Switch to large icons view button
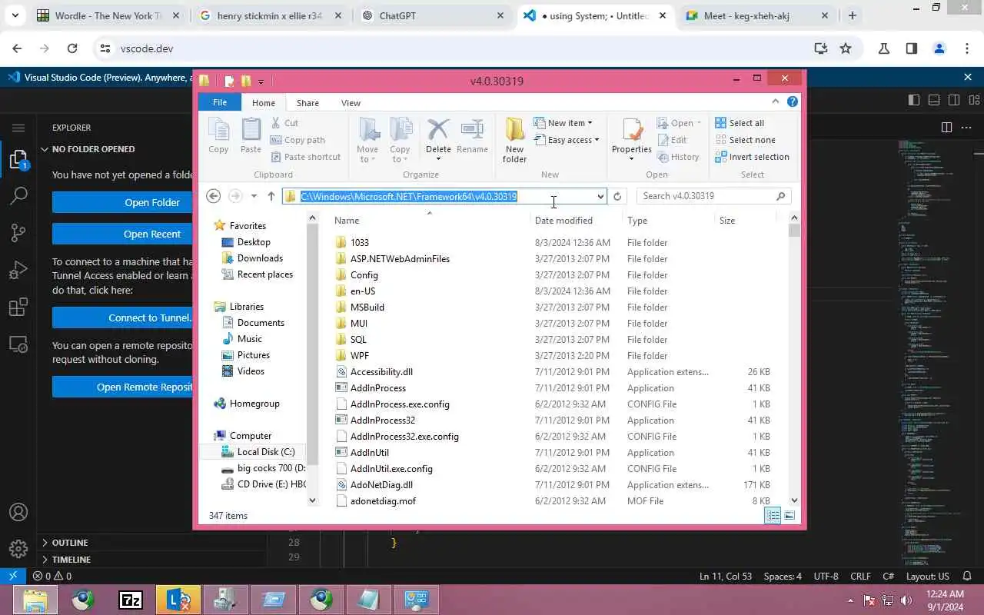The height and width of the screenshot is (615, 984). (x=790, y=516)
